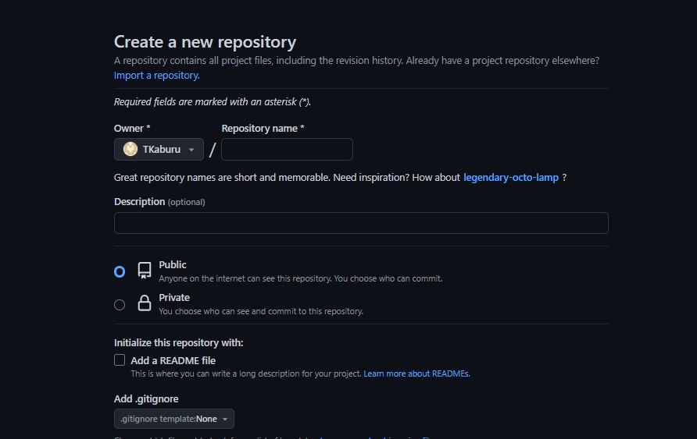Click the Private lock icon
This screenshot has width=697, height=439.
145,303
